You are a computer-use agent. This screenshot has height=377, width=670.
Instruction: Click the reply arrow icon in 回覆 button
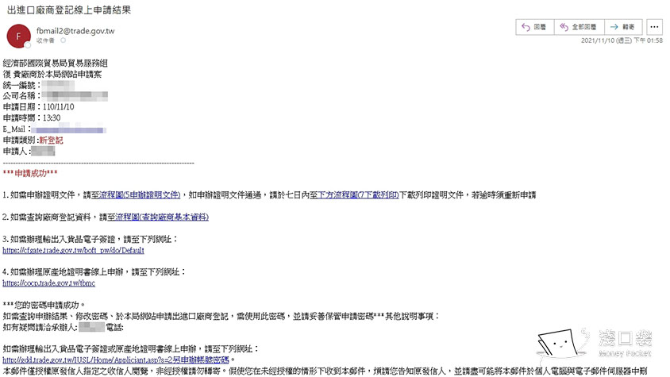[526, 27]
